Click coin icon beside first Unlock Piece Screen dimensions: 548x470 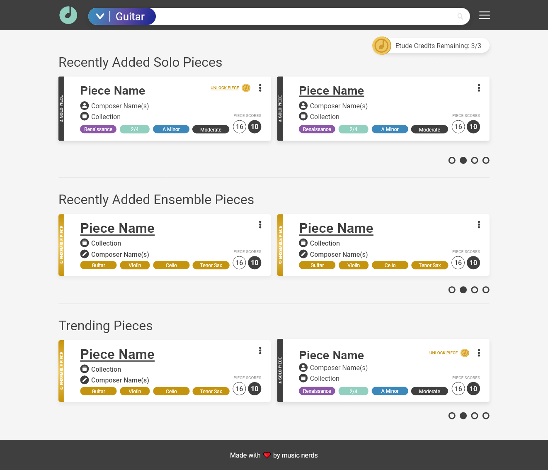click(x=246, y=88)
